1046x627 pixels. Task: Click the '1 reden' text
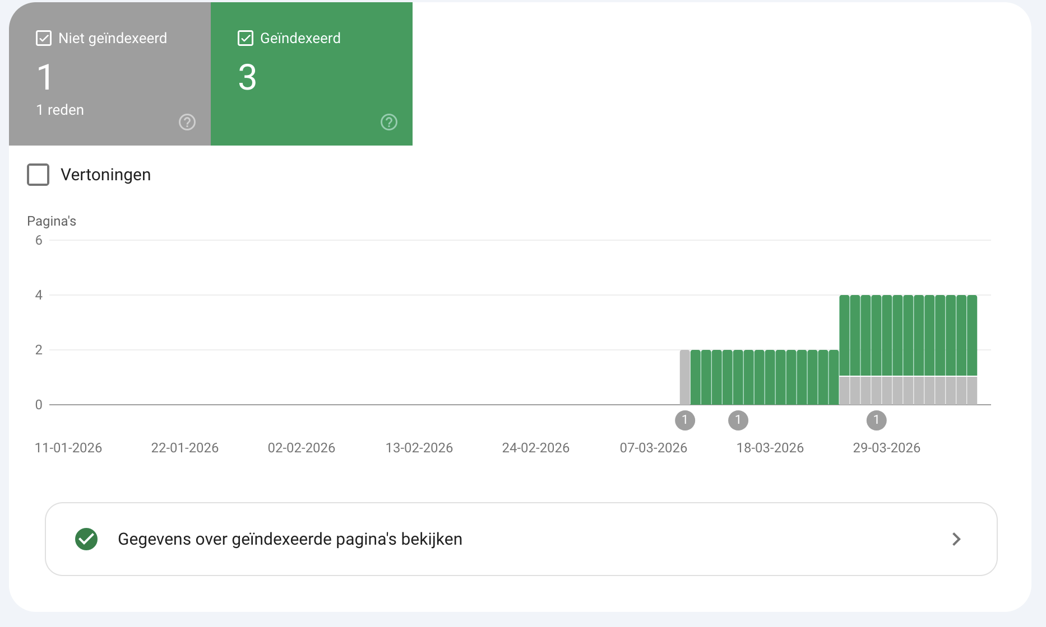click(x=60, y=110)
